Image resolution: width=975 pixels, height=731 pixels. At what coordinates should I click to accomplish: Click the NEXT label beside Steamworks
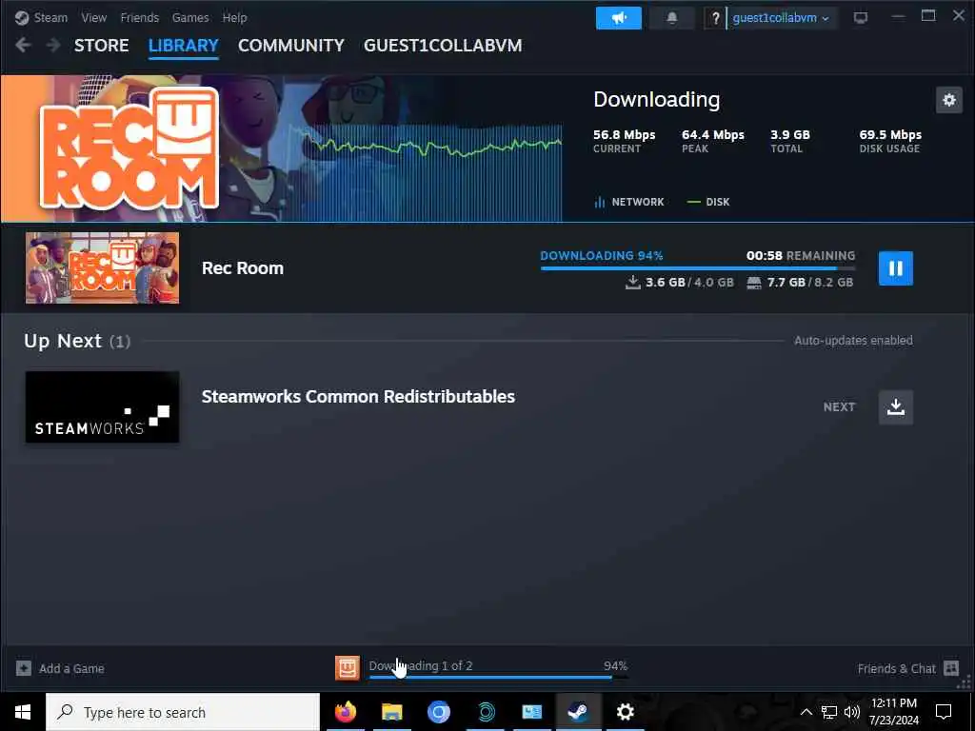(839, 407)
